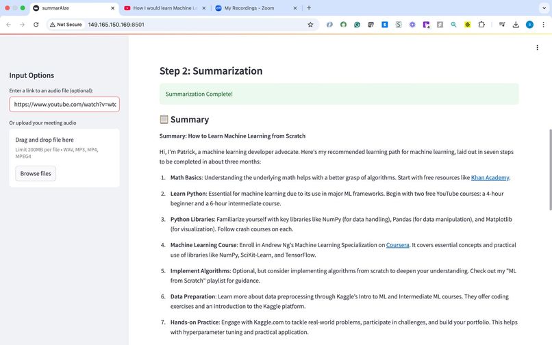Click Summary: How to Learn Machine Learning title
Image resolution: width=552 pixels, height=345 pixels.
pos(232,136)
